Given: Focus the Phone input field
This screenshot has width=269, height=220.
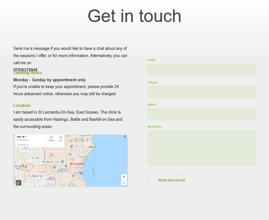Looking at the screenshot, I should point(201,92).
